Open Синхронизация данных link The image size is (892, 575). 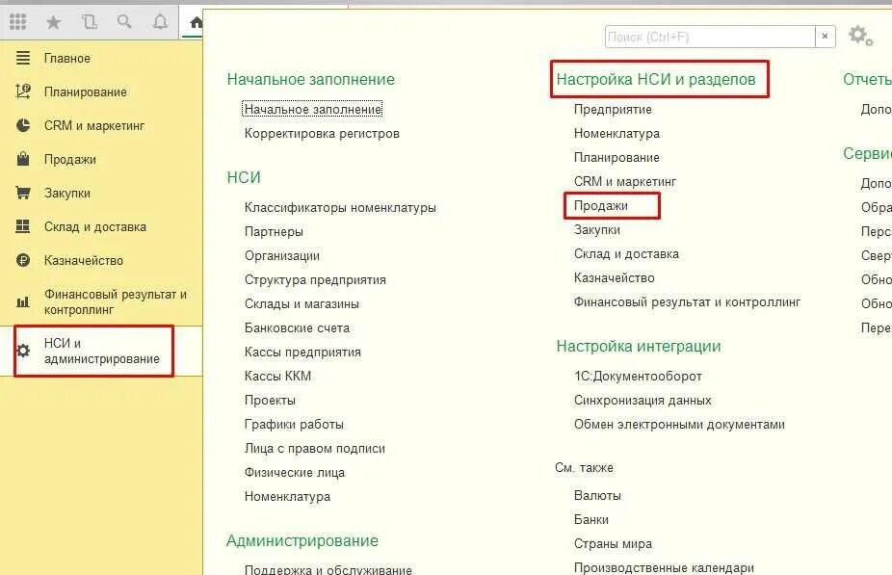[x=643, y=400]
